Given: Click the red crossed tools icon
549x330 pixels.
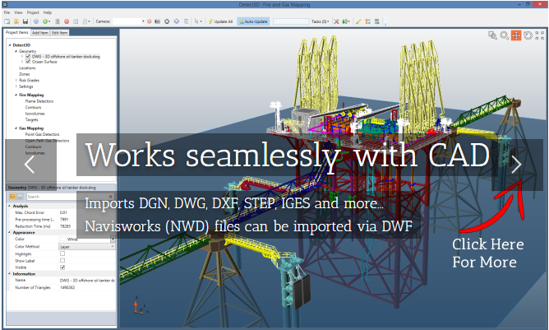Looking at the screenshot, I should 336,21.
